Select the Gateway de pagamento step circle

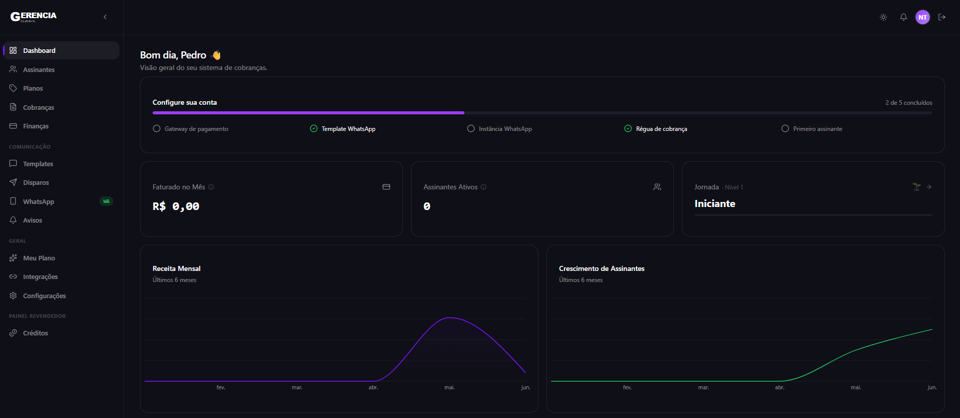(x=157, y=128)
